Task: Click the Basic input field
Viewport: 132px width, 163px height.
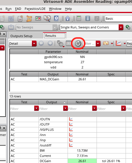Action: click(118, 19)
